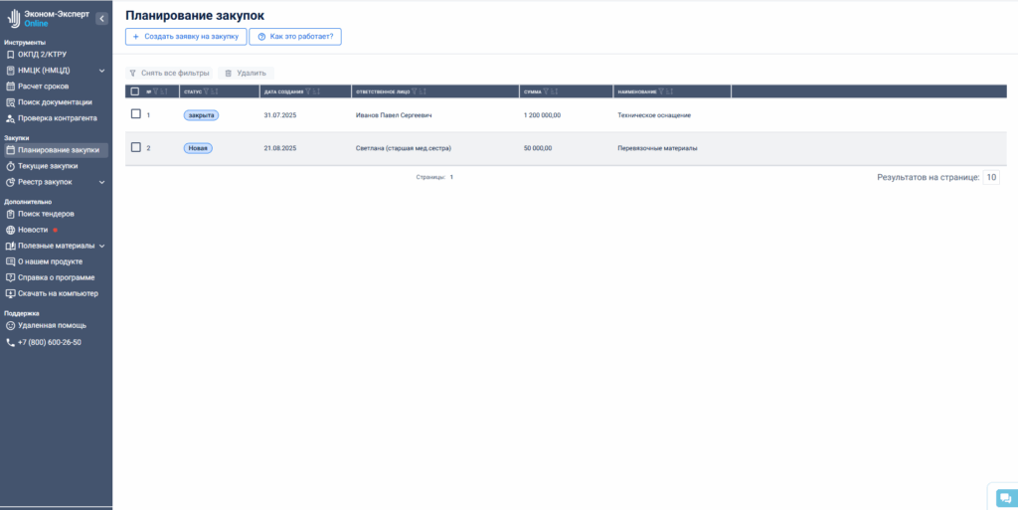Open the results-per-page box showing 10
The height and width of the screenshot is (510, 1018).
coord(991,177)
